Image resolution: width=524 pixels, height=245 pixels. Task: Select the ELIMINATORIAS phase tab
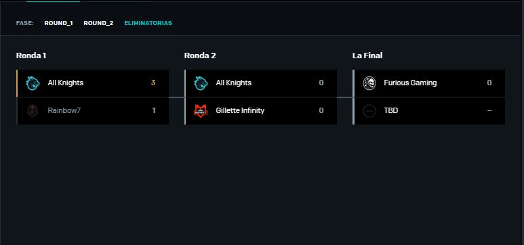coord(148,23)
